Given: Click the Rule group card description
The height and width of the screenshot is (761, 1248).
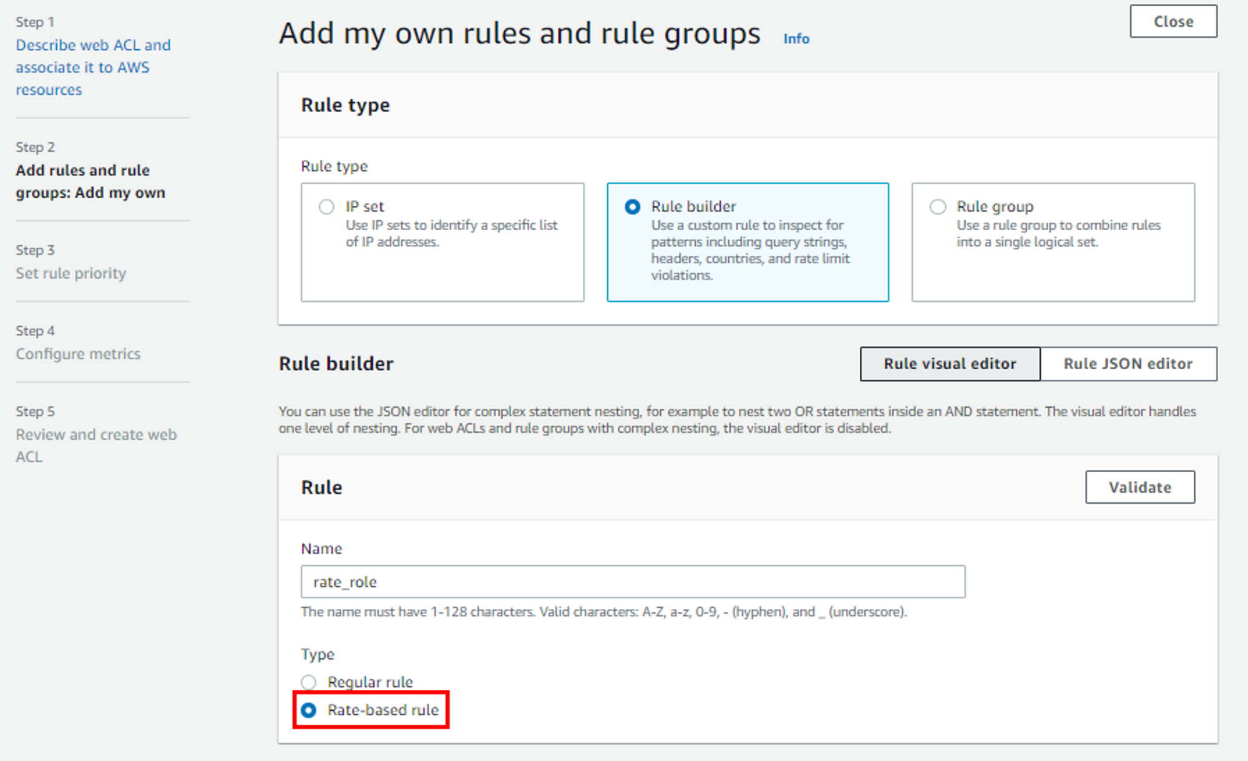Looking at the screenshot, I should point(1058,233).
